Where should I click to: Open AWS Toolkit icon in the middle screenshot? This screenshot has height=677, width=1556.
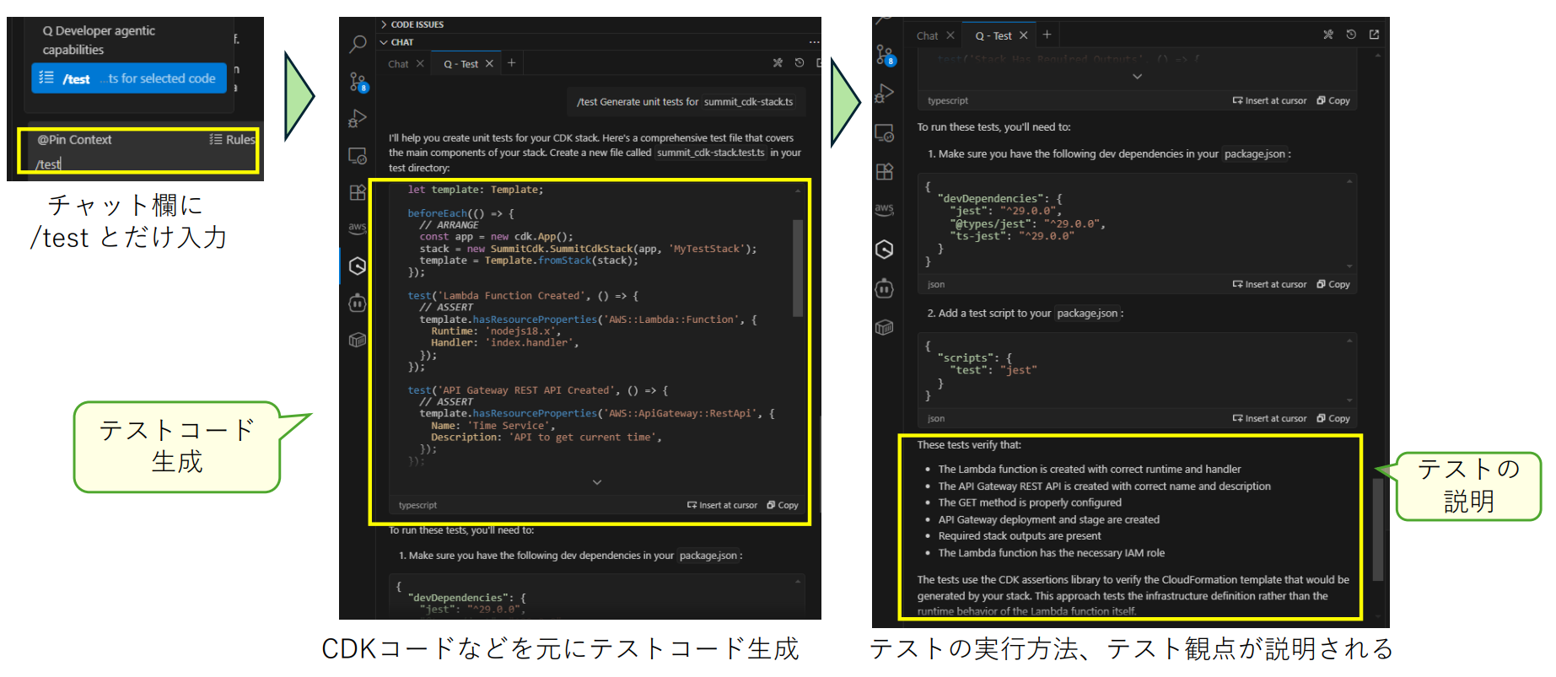(x=358, y=228)
